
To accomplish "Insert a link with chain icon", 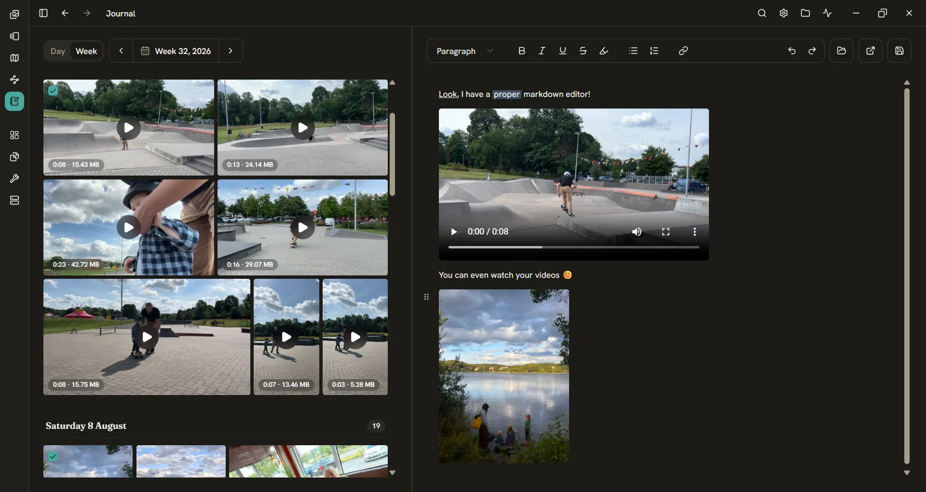I will coord(683,51).
